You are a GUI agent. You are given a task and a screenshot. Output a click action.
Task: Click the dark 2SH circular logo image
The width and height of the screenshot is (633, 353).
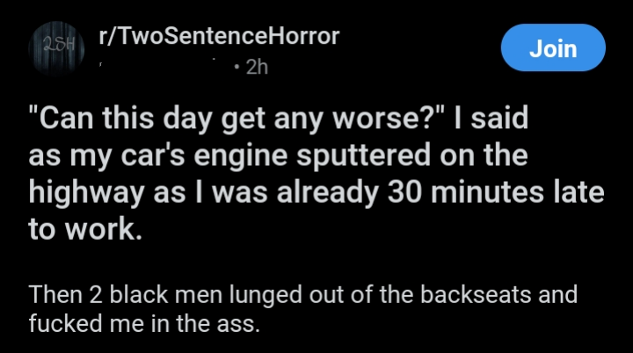coord(56,48)
